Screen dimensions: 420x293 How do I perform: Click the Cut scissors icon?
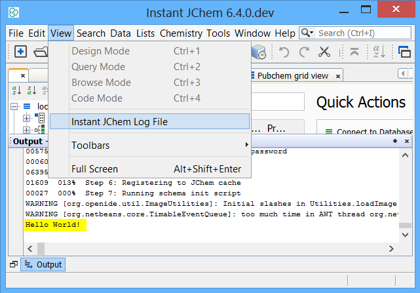tap(324, 52)
